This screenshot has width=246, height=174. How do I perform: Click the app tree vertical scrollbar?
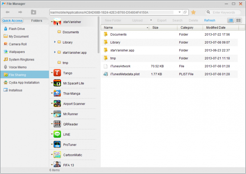click(98, 35)
